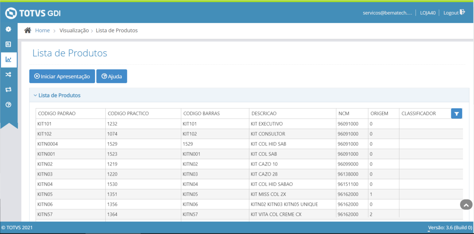Click Logout link text
The width and height of the screenshot is (474, 234).
[x=451, y=13]
